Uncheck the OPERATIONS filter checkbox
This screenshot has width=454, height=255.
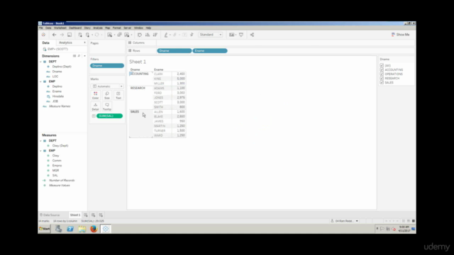[x=382, y=74]
